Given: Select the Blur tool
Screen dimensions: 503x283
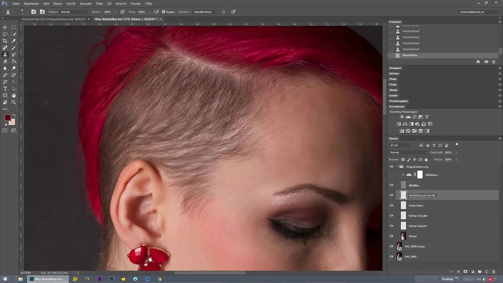Looking at the screenshot, I should [x=5, y=68].
